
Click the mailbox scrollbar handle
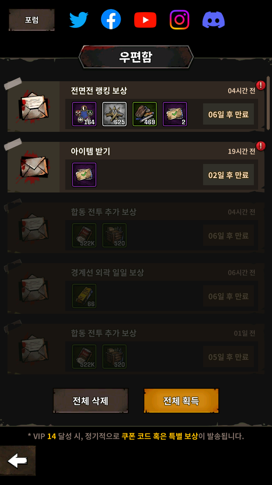[x=268, y=103]
